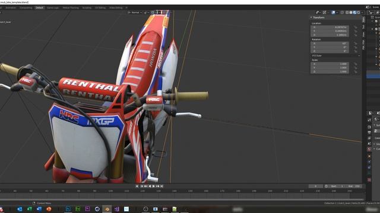This screenshot has height=213, width=380.
Task: Open the Item tab in viewport sidebar
Action: (363, 20)
